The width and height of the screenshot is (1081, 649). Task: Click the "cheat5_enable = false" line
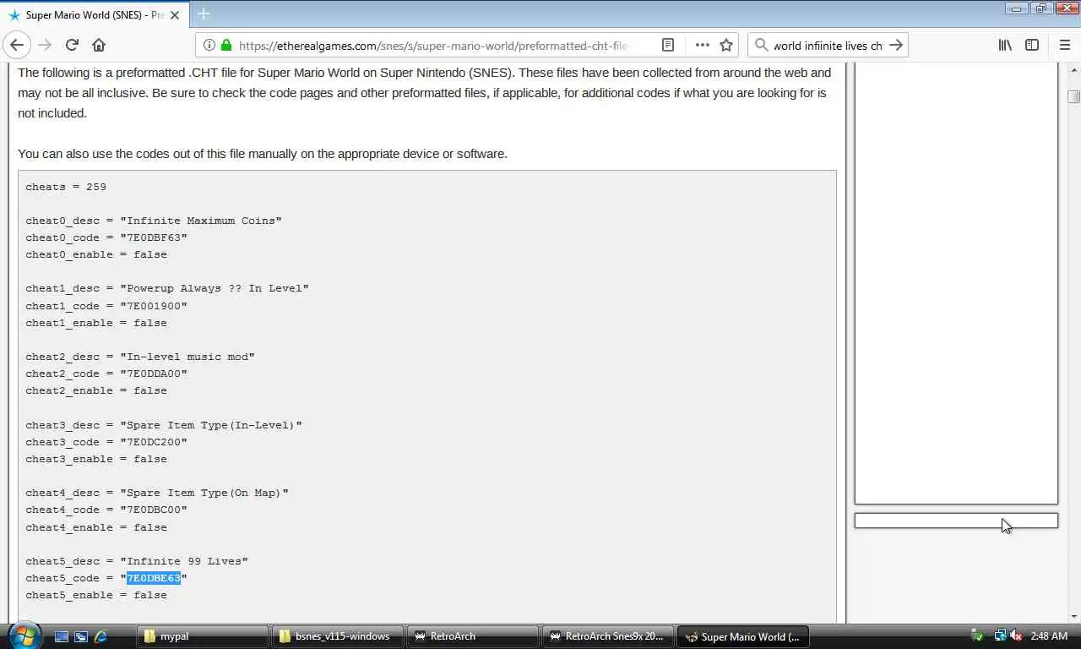coord(96,595)
